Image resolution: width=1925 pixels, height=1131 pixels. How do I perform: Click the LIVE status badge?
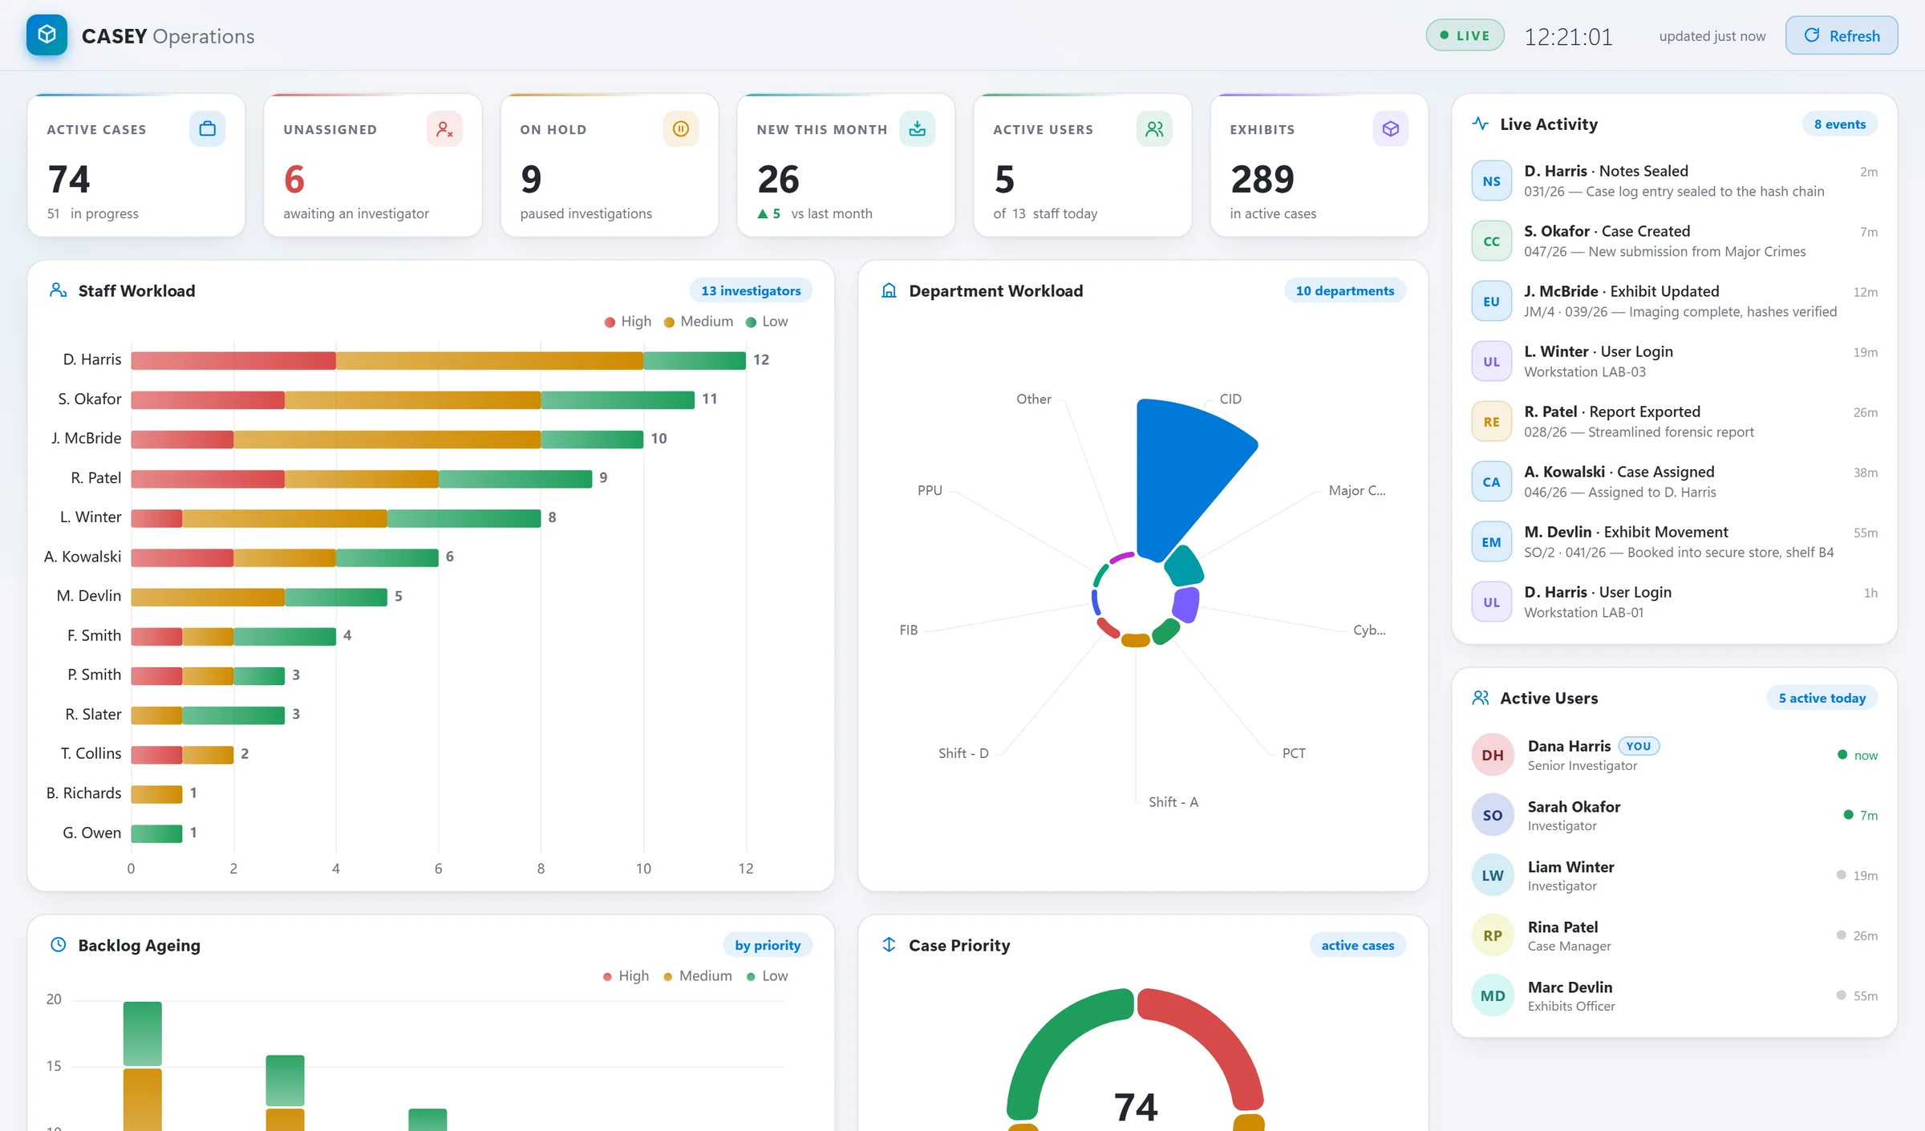[1465, 35]
